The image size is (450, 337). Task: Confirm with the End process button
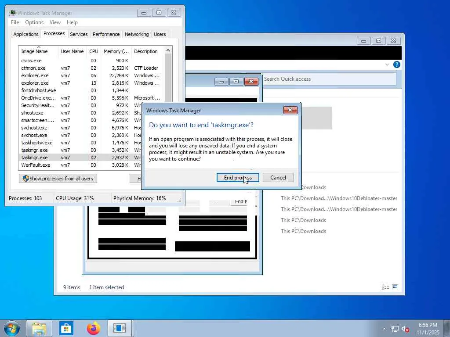tap(238, 178)
